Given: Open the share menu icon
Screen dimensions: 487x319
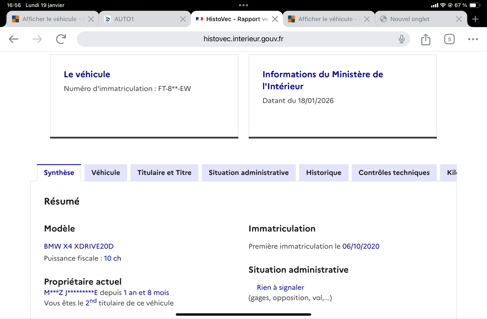Looking at the screenshot, I should pos(425,39).
